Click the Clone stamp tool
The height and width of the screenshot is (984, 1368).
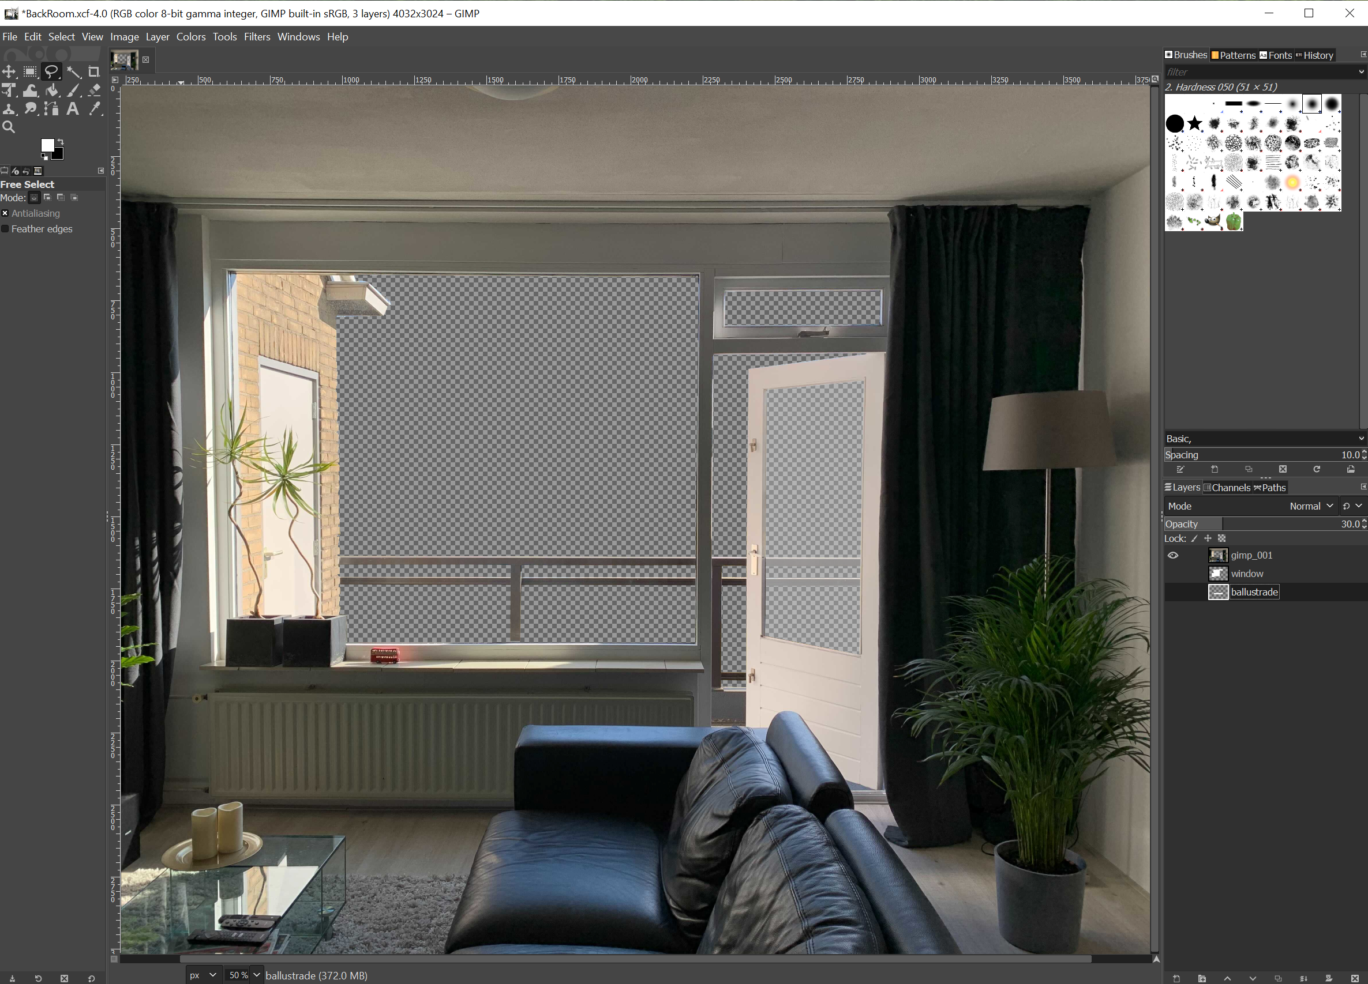(9, 109)
